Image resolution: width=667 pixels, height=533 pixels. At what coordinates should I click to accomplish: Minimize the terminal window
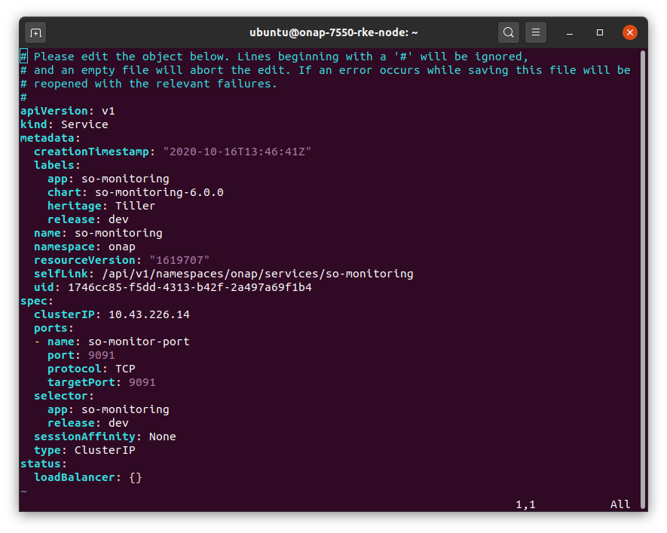(570, 32)
